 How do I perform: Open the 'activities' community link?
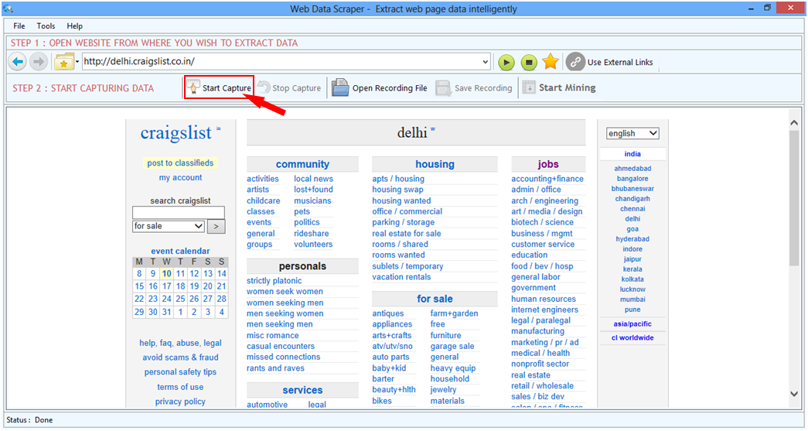(x=262, y=179)
